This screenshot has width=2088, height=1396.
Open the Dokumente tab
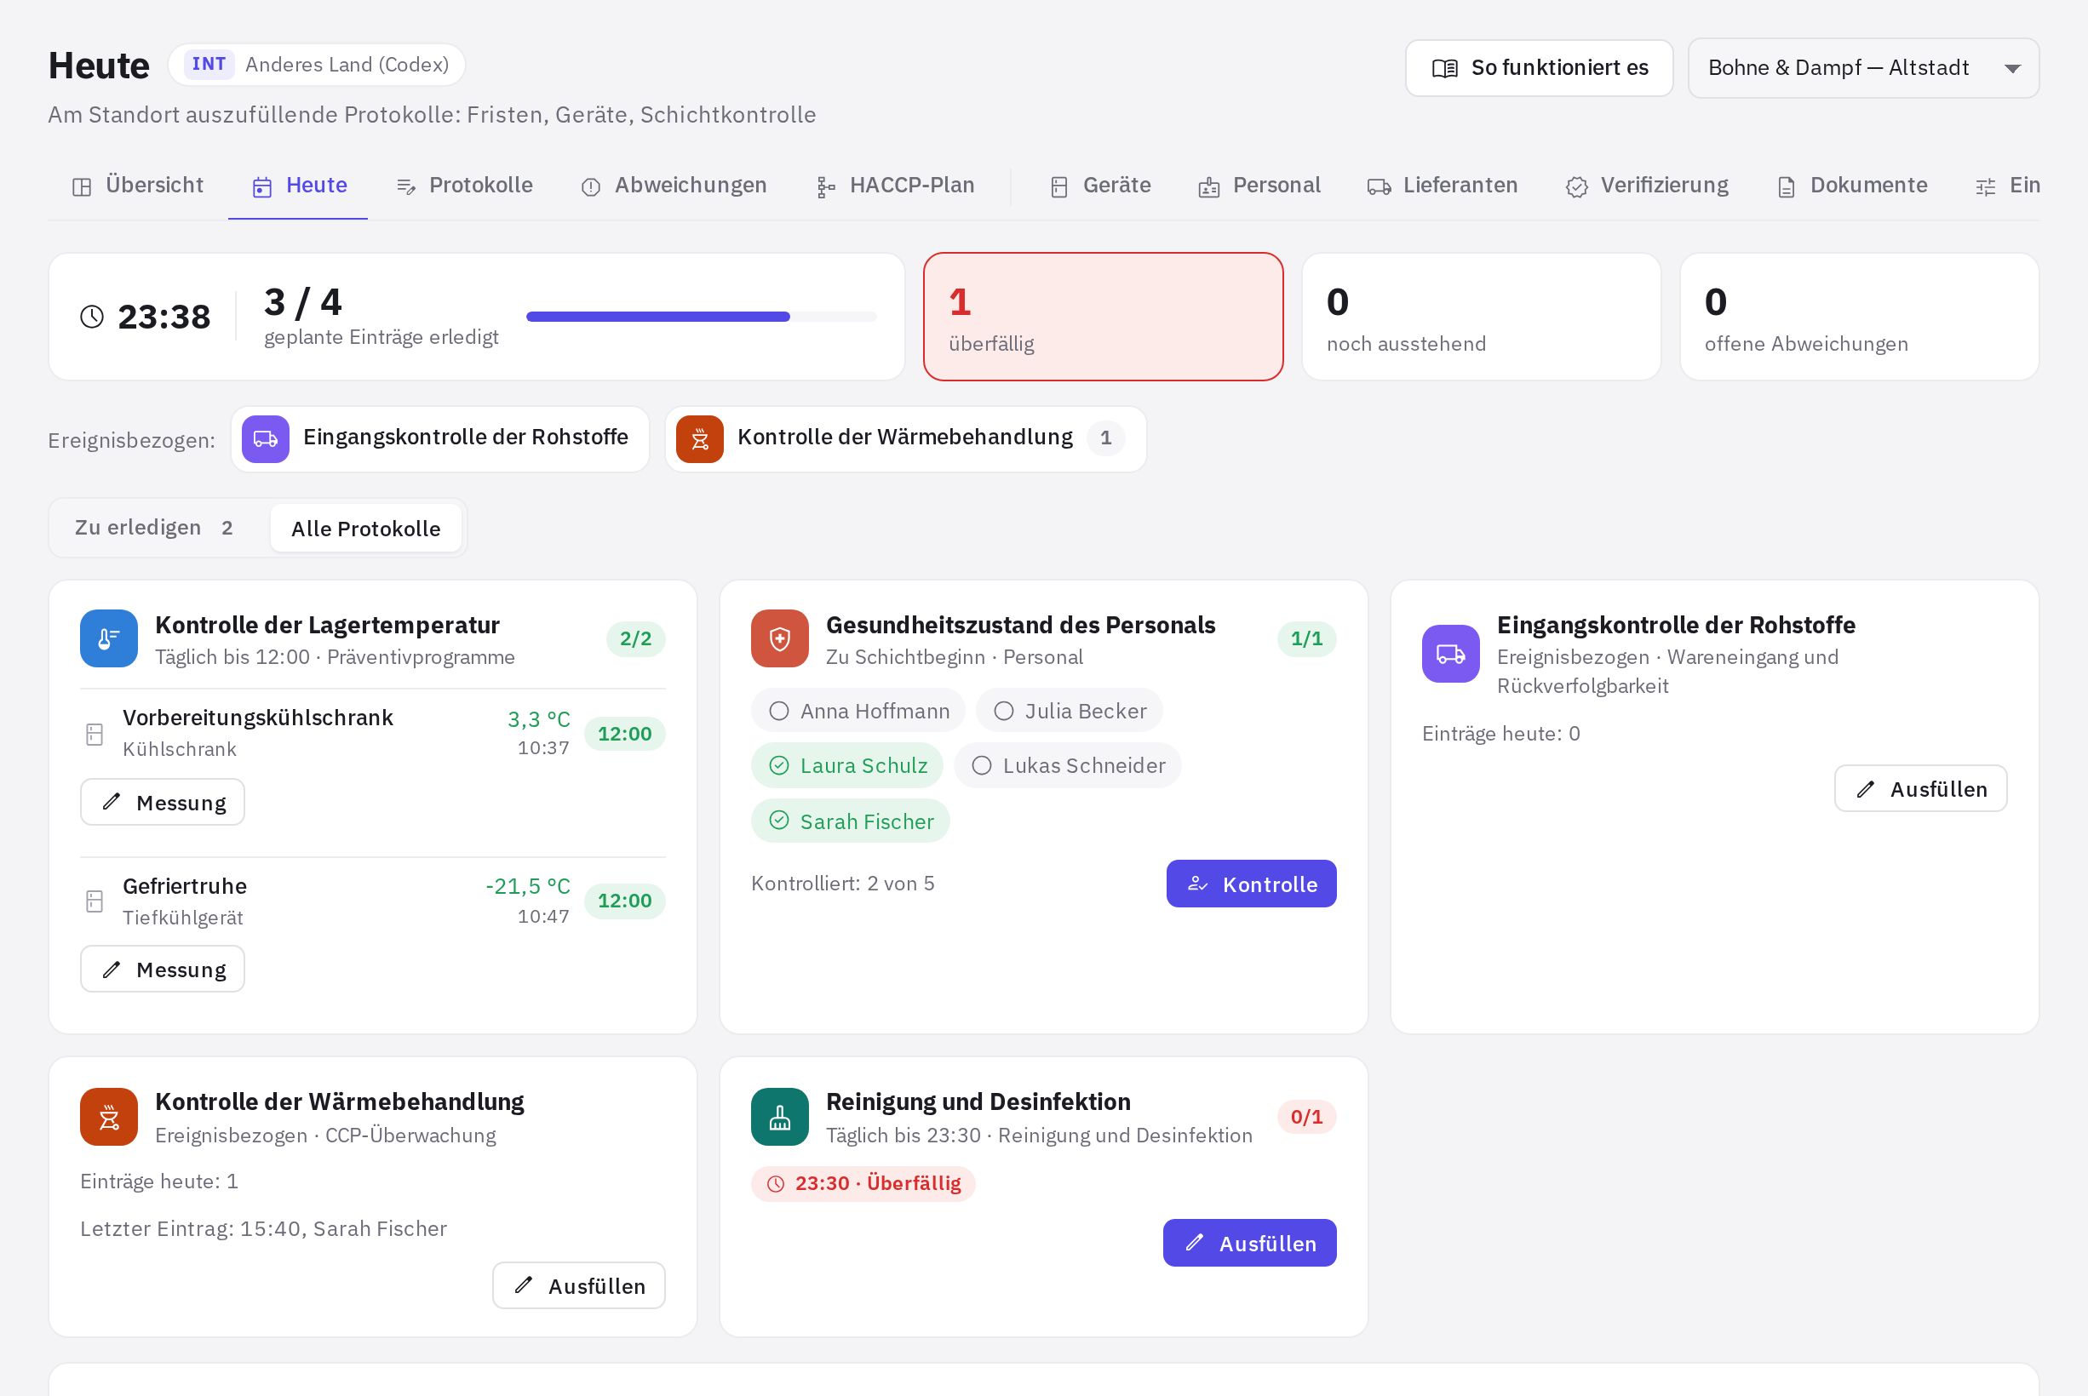coord(1853,186)
